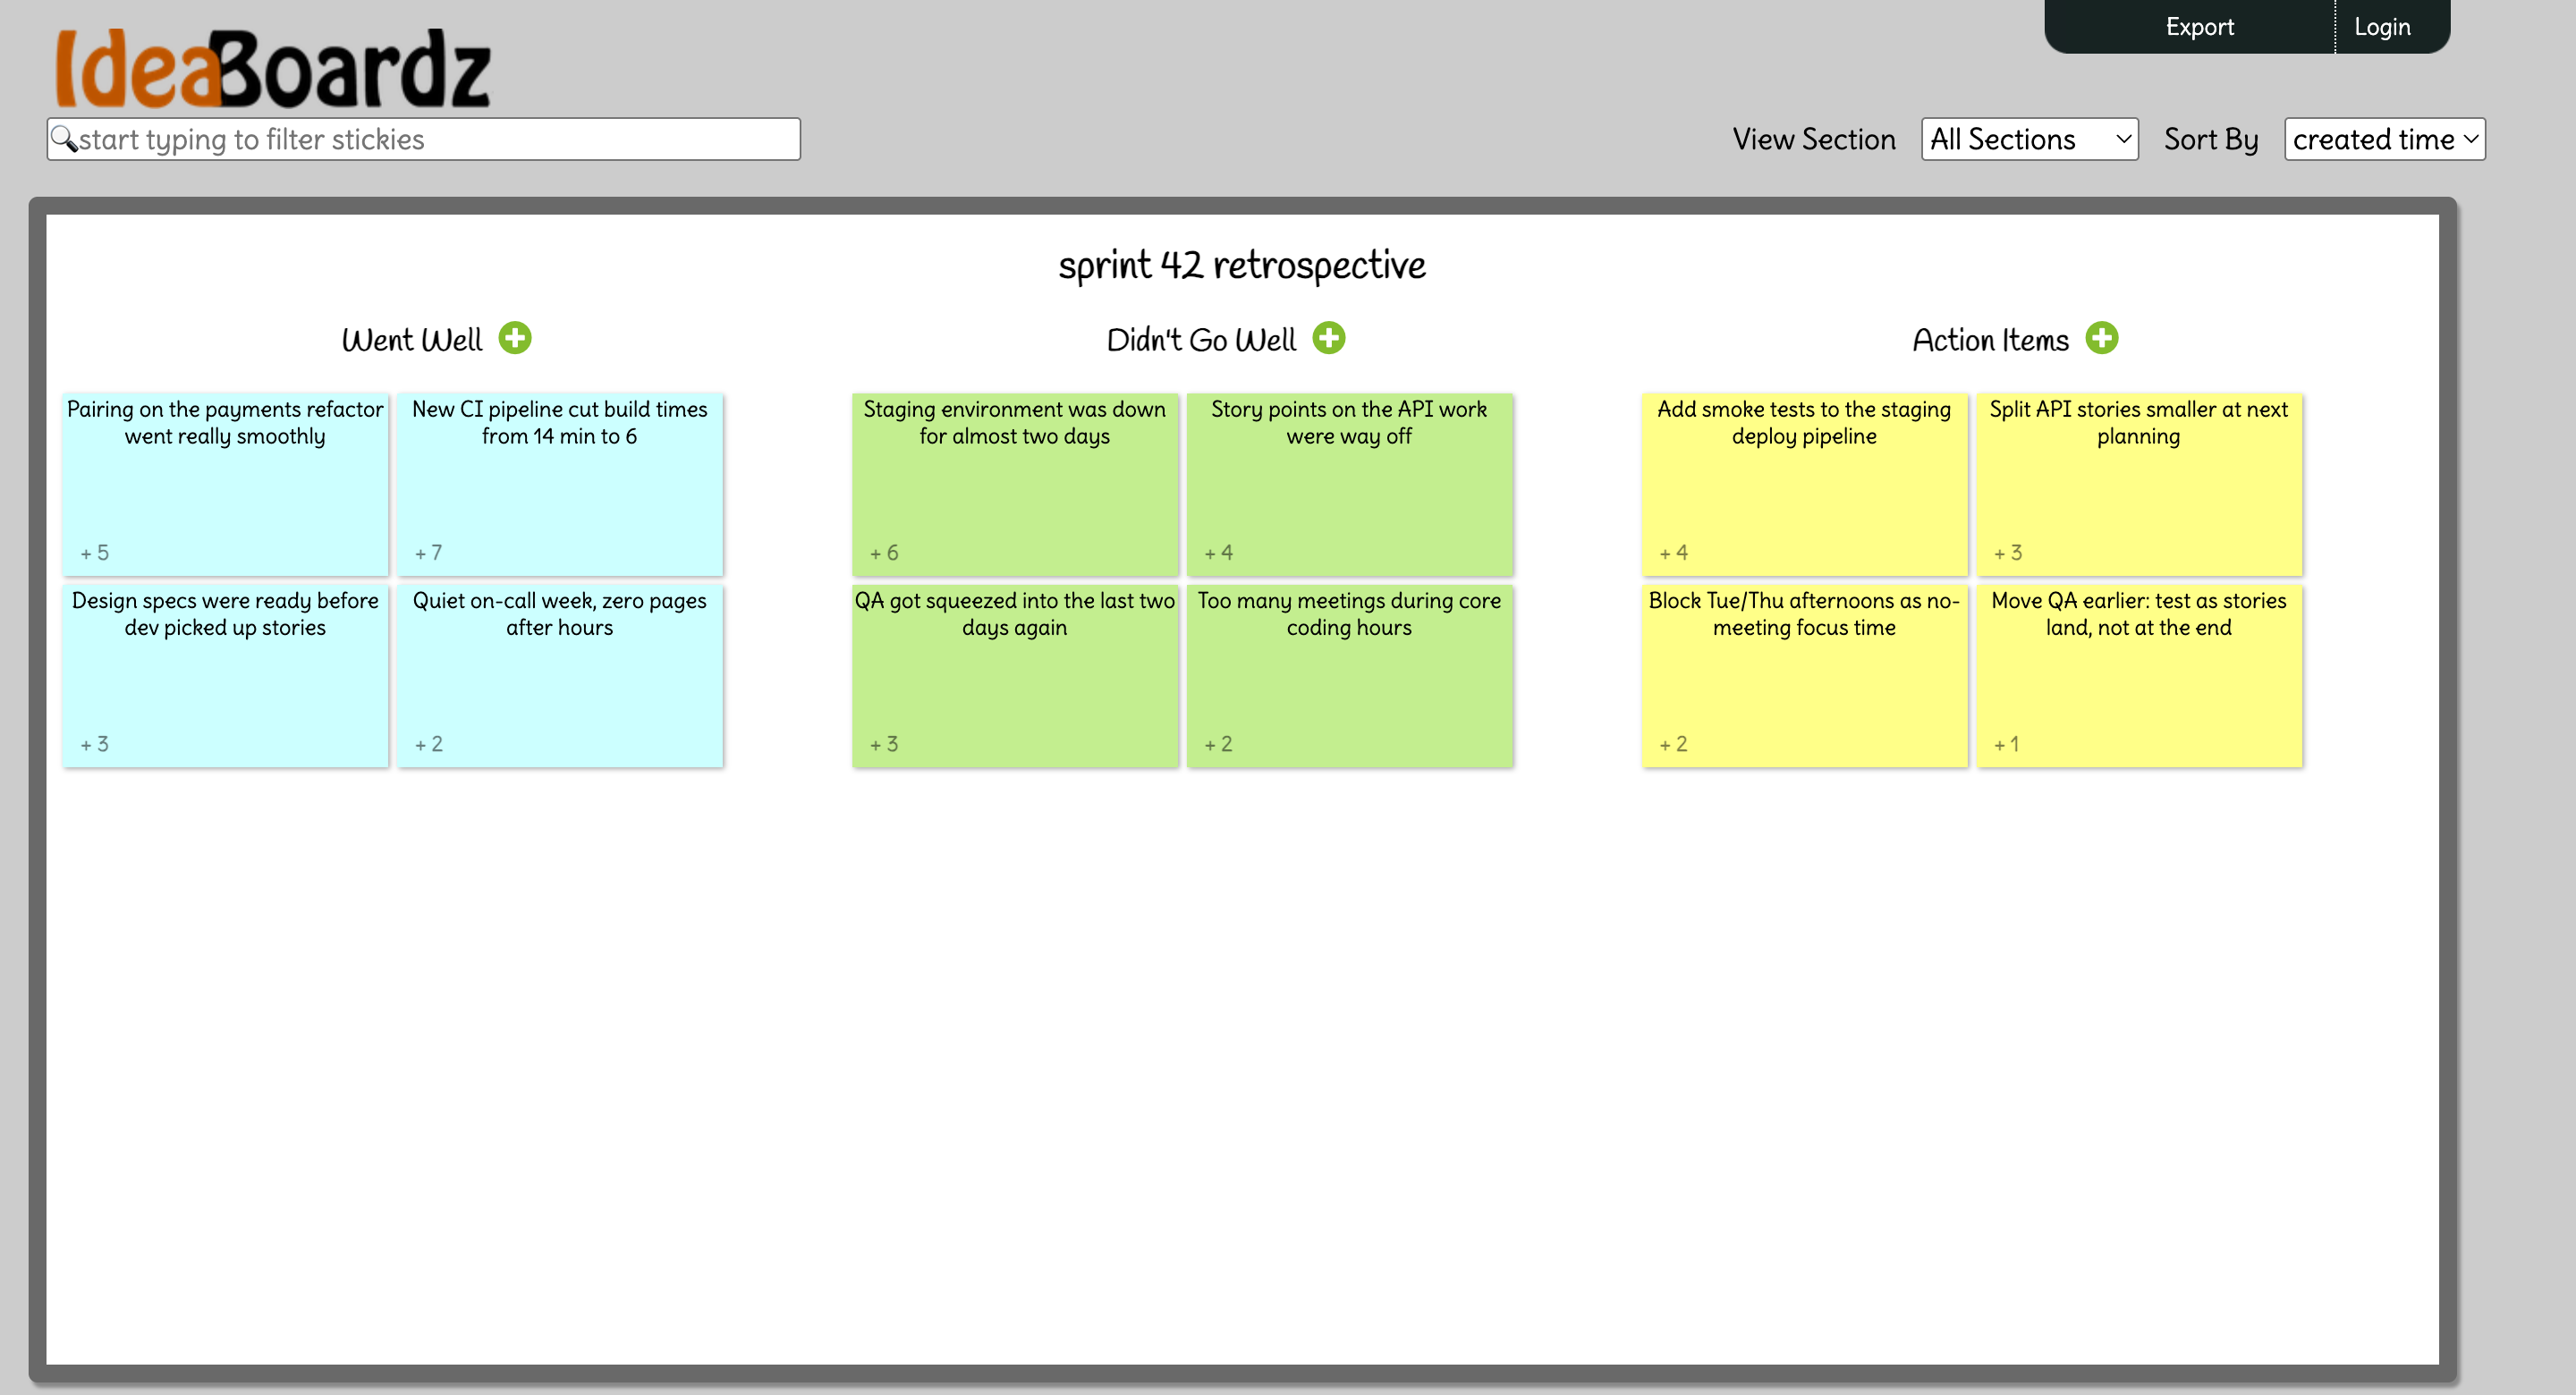Image resolution: width=2576 pixels, height=1395 pixels.
Task: Click the 'Sort By' label
Action: (x=2211, y=139)
